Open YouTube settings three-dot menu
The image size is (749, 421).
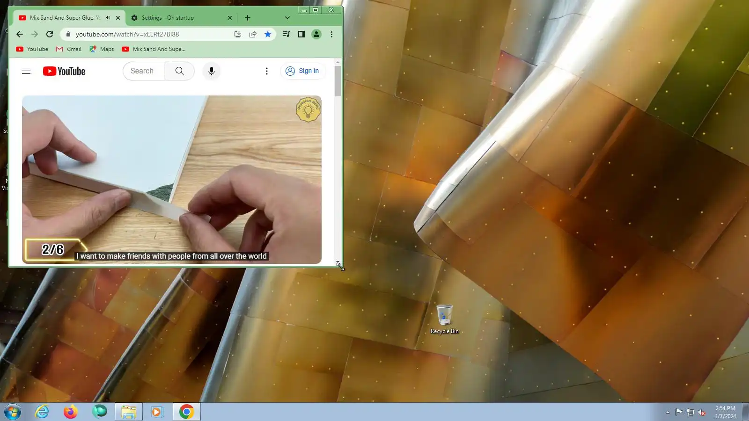click(267, 71)
